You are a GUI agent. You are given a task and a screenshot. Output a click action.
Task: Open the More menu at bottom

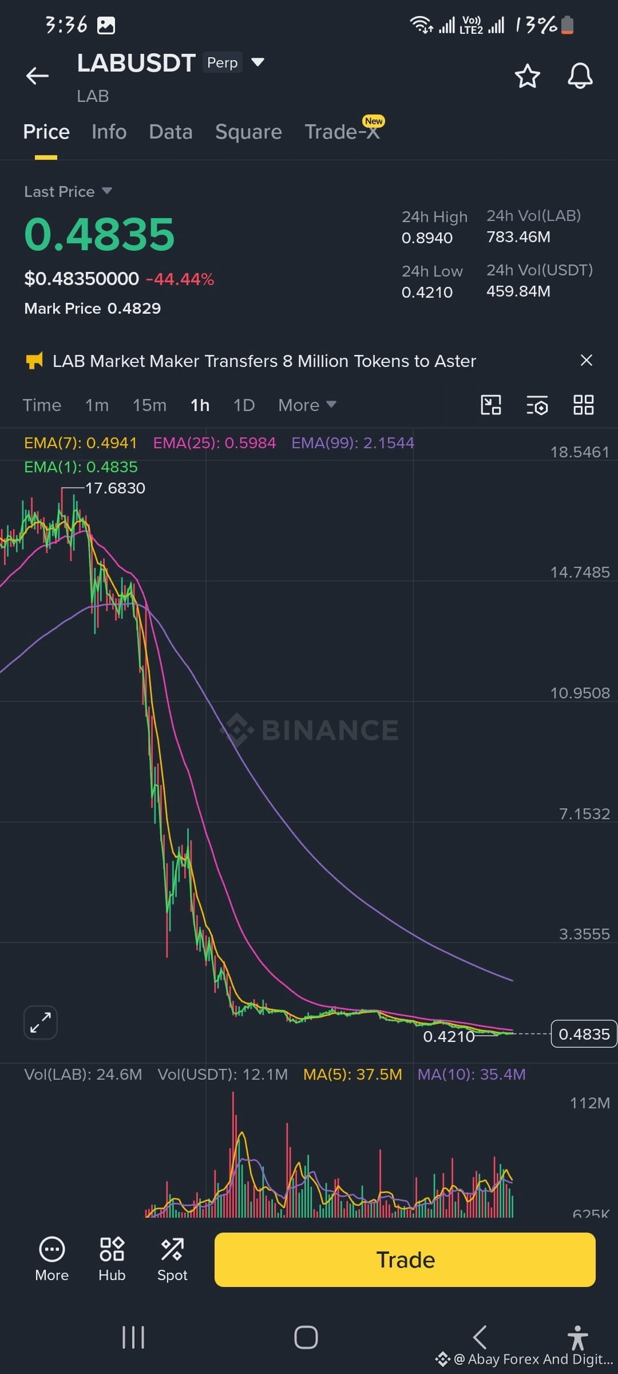tap(51, 1259)
